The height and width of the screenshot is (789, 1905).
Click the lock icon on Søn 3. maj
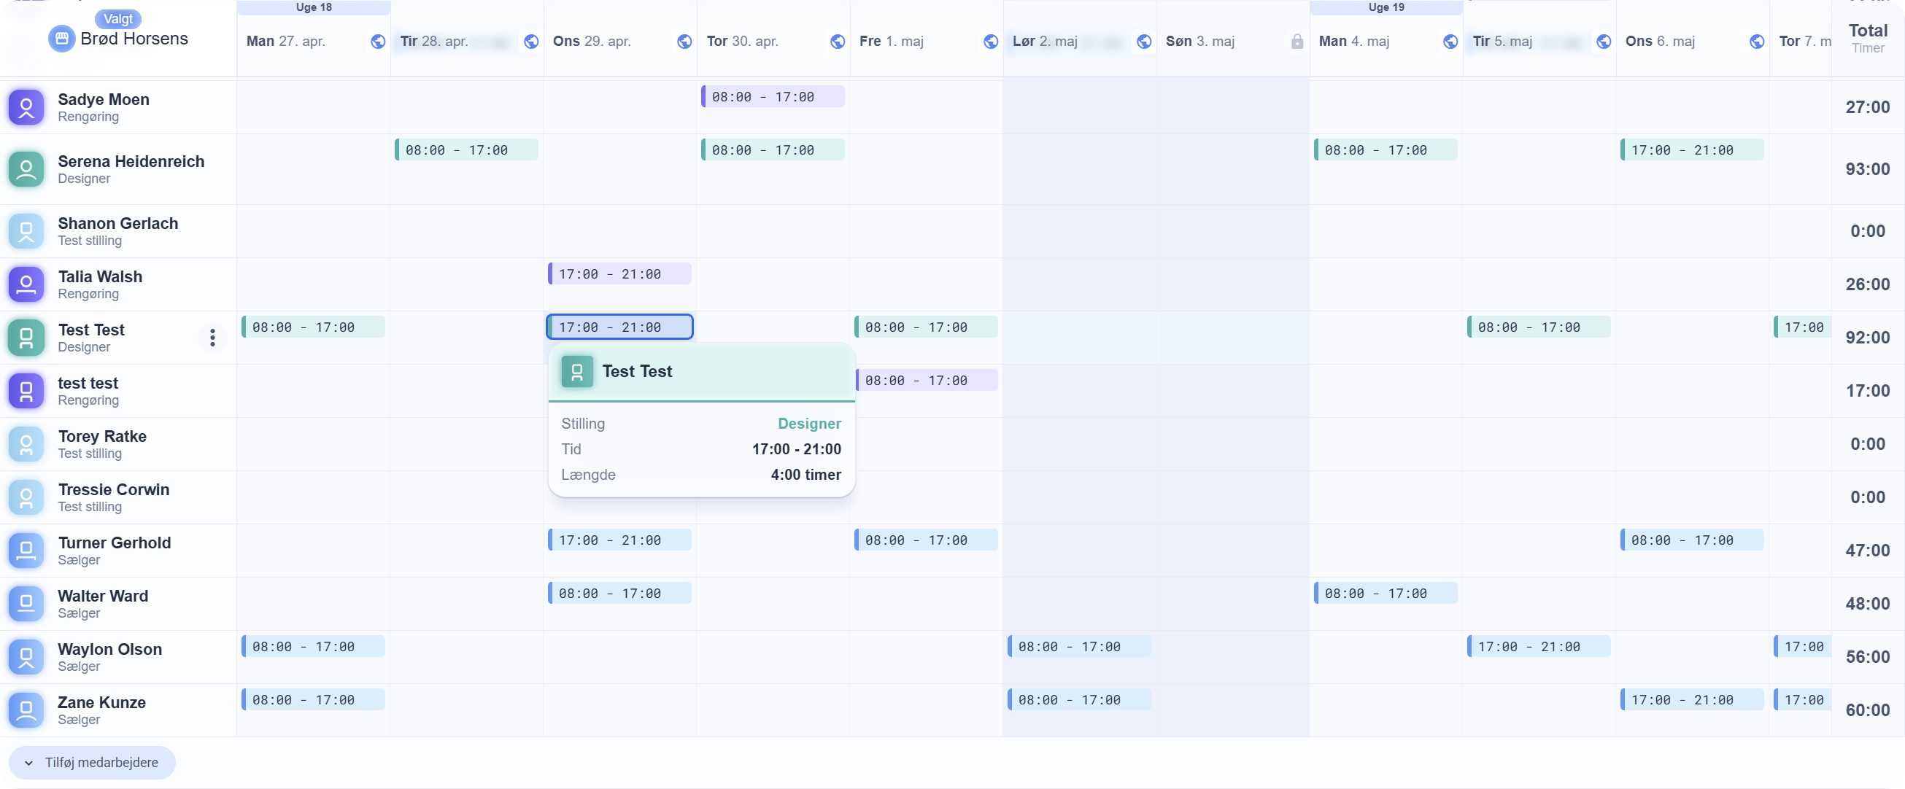1297,42
